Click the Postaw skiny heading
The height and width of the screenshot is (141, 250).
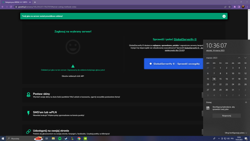(41, 94)
